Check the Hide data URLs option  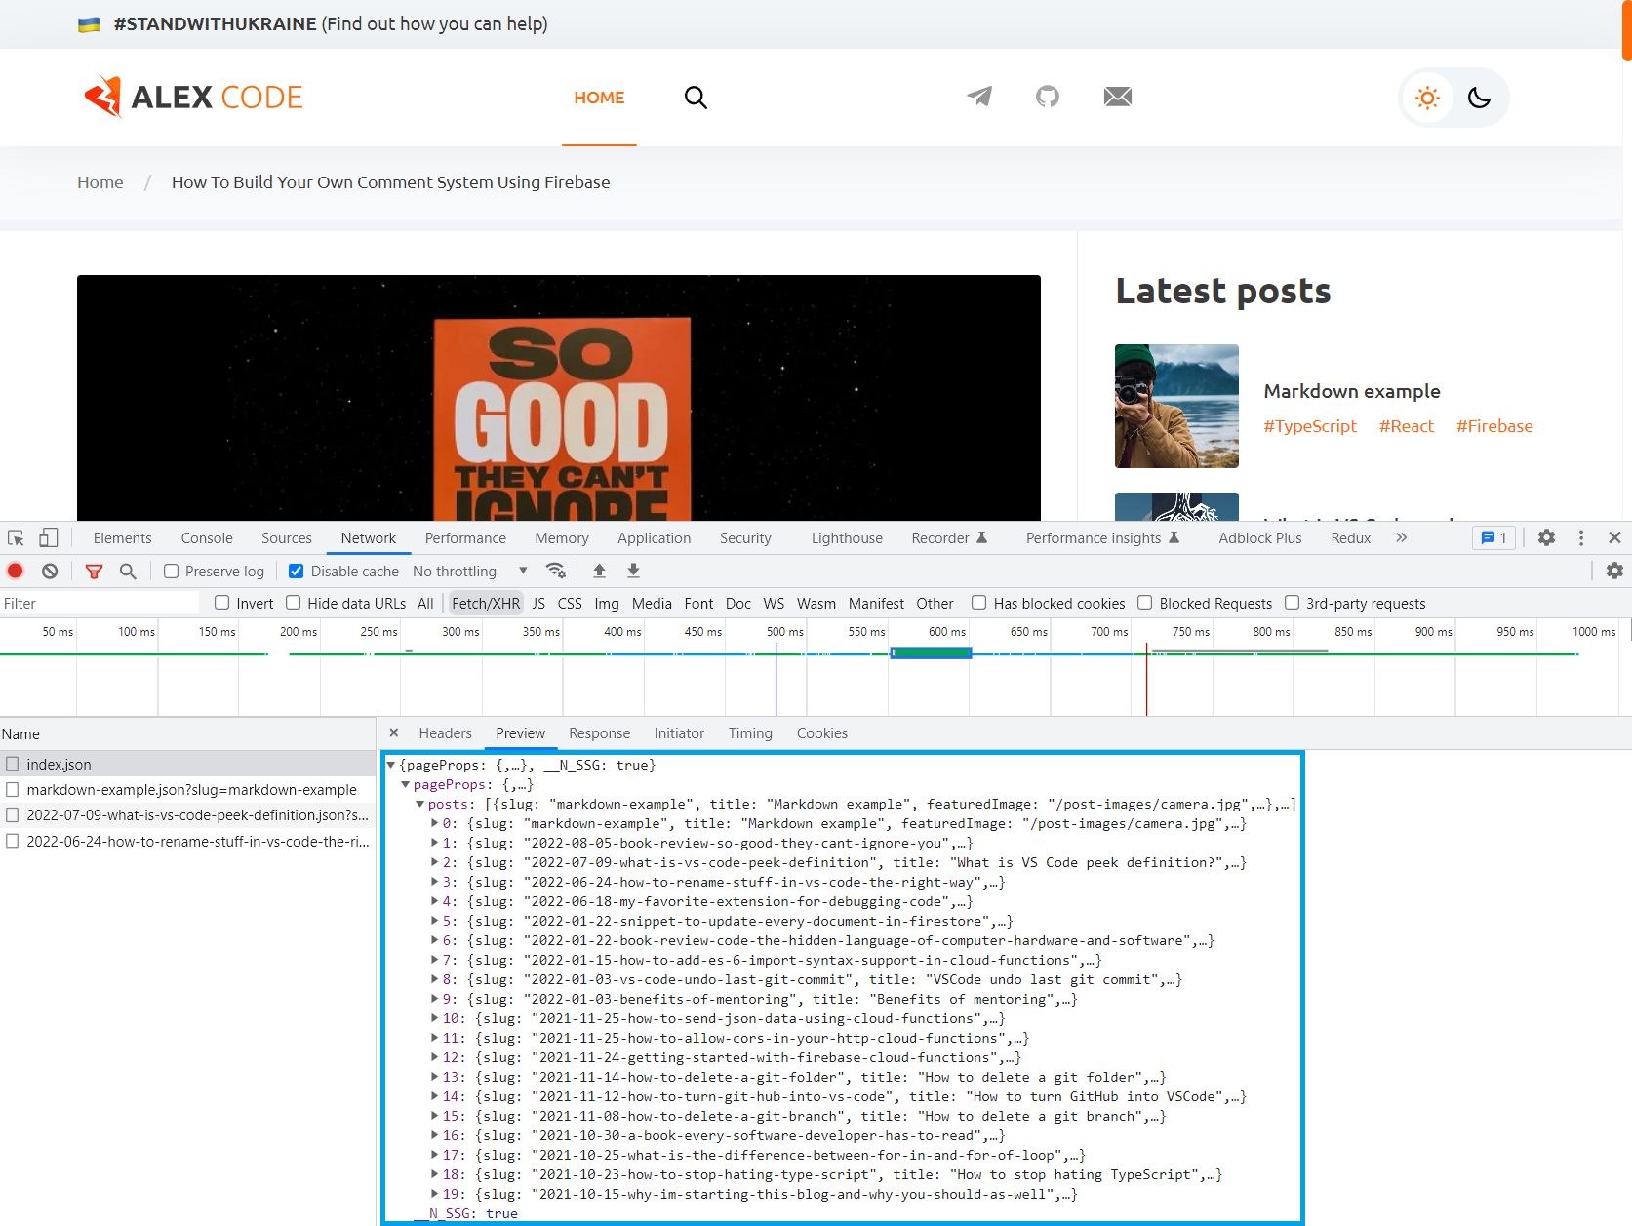click(x=294, y=603)
